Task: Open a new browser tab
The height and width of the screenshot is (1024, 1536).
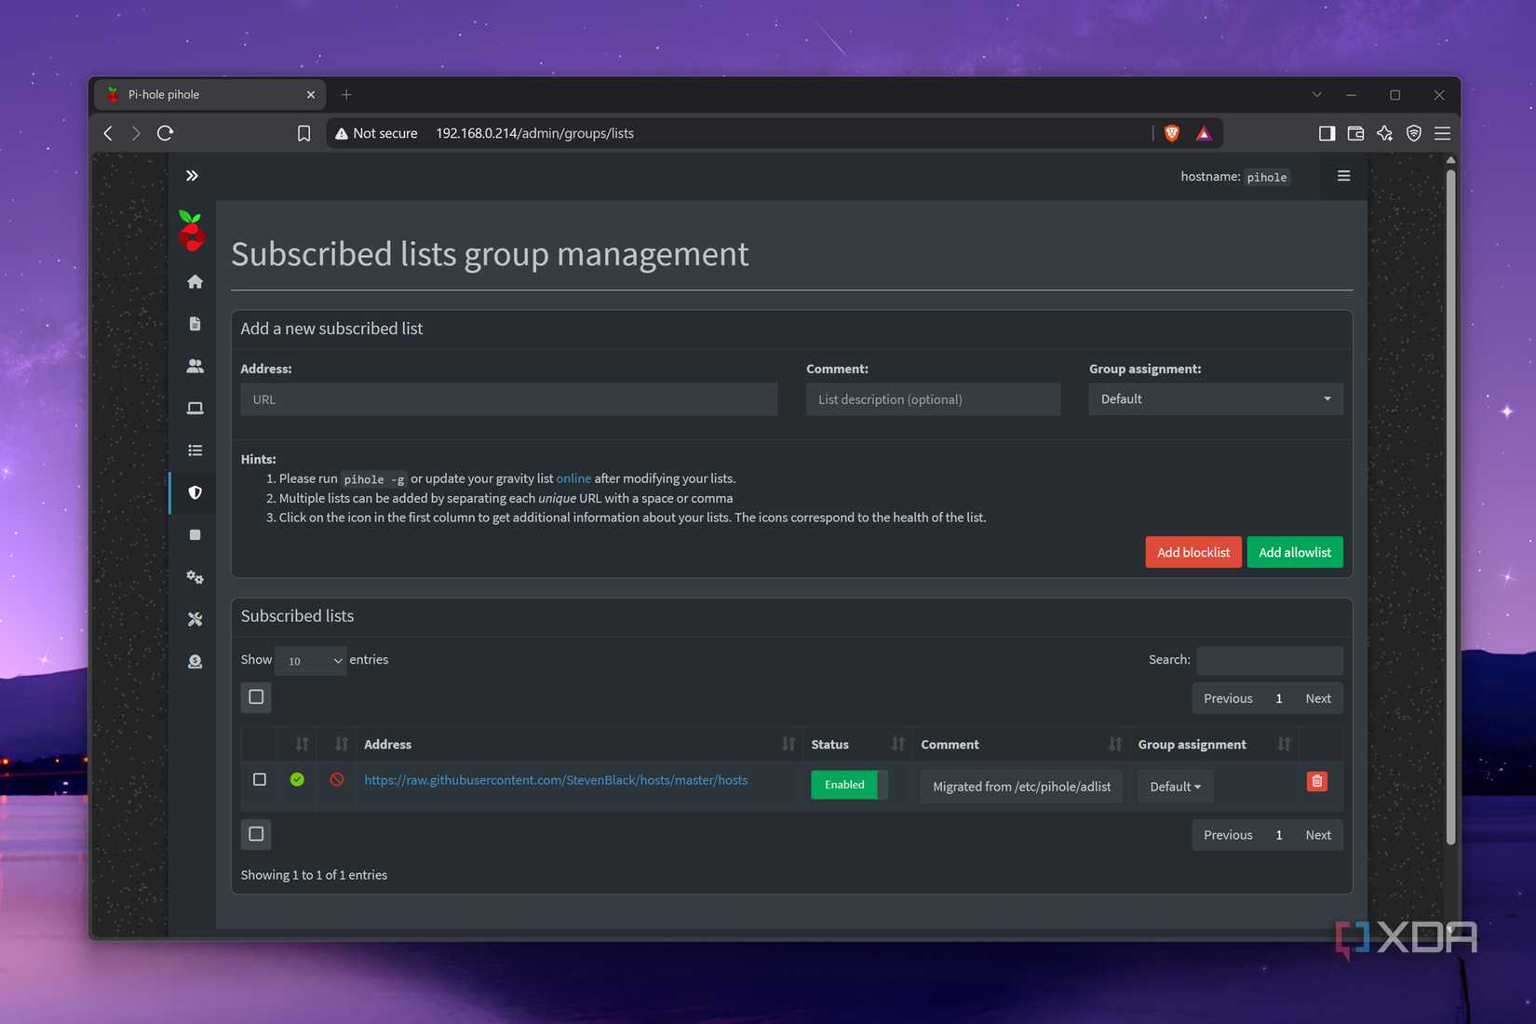Action: 346,95
